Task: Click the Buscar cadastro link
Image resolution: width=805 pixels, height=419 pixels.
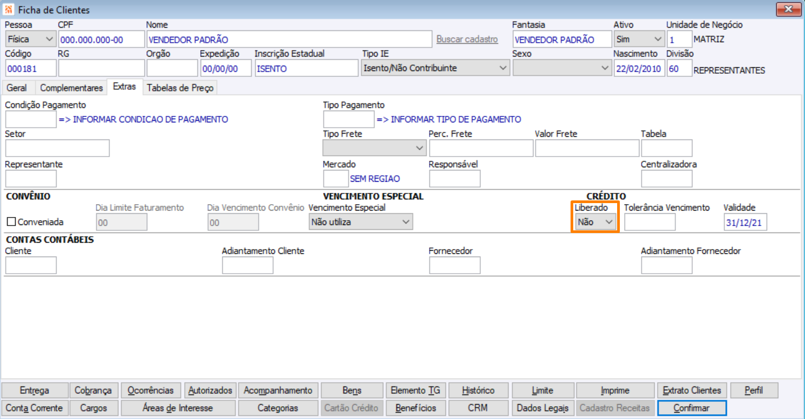Action: (467, 40)
